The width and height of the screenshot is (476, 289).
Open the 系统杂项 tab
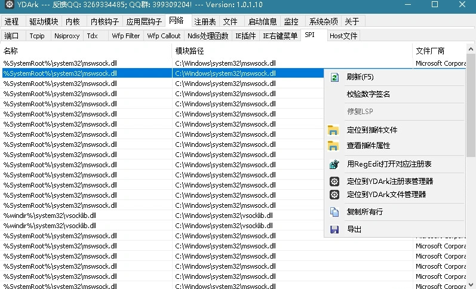323,21
